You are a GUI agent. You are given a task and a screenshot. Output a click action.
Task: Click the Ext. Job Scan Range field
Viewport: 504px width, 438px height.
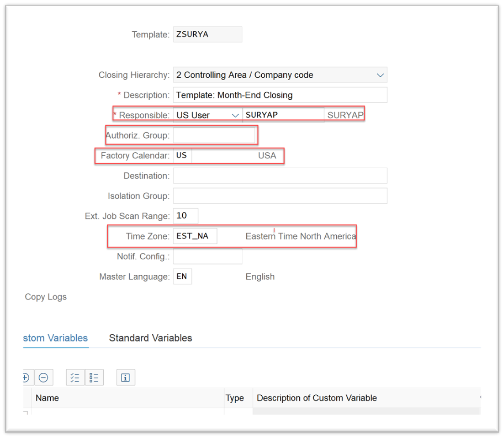(185, 216)
